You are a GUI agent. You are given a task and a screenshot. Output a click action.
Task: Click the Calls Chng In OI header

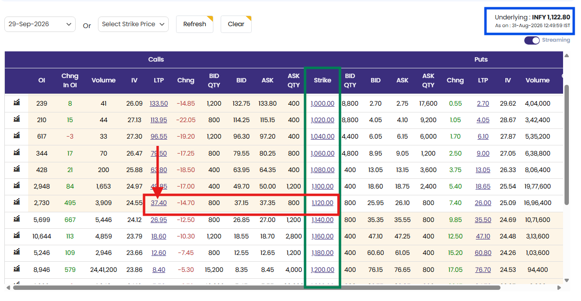click(70, 80)
